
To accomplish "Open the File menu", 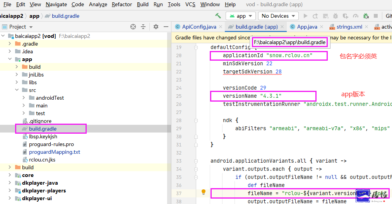I will [7, 5].
